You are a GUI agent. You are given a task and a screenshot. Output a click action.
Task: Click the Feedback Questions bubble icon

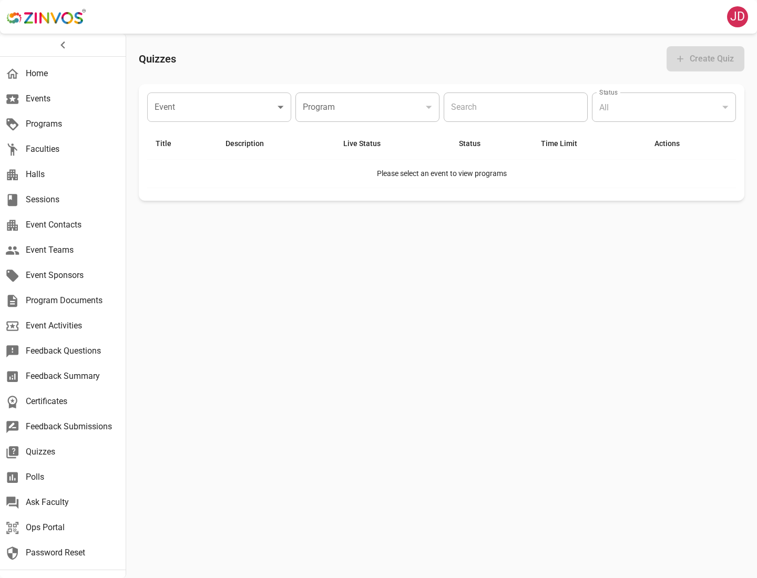tap(13, 351)
